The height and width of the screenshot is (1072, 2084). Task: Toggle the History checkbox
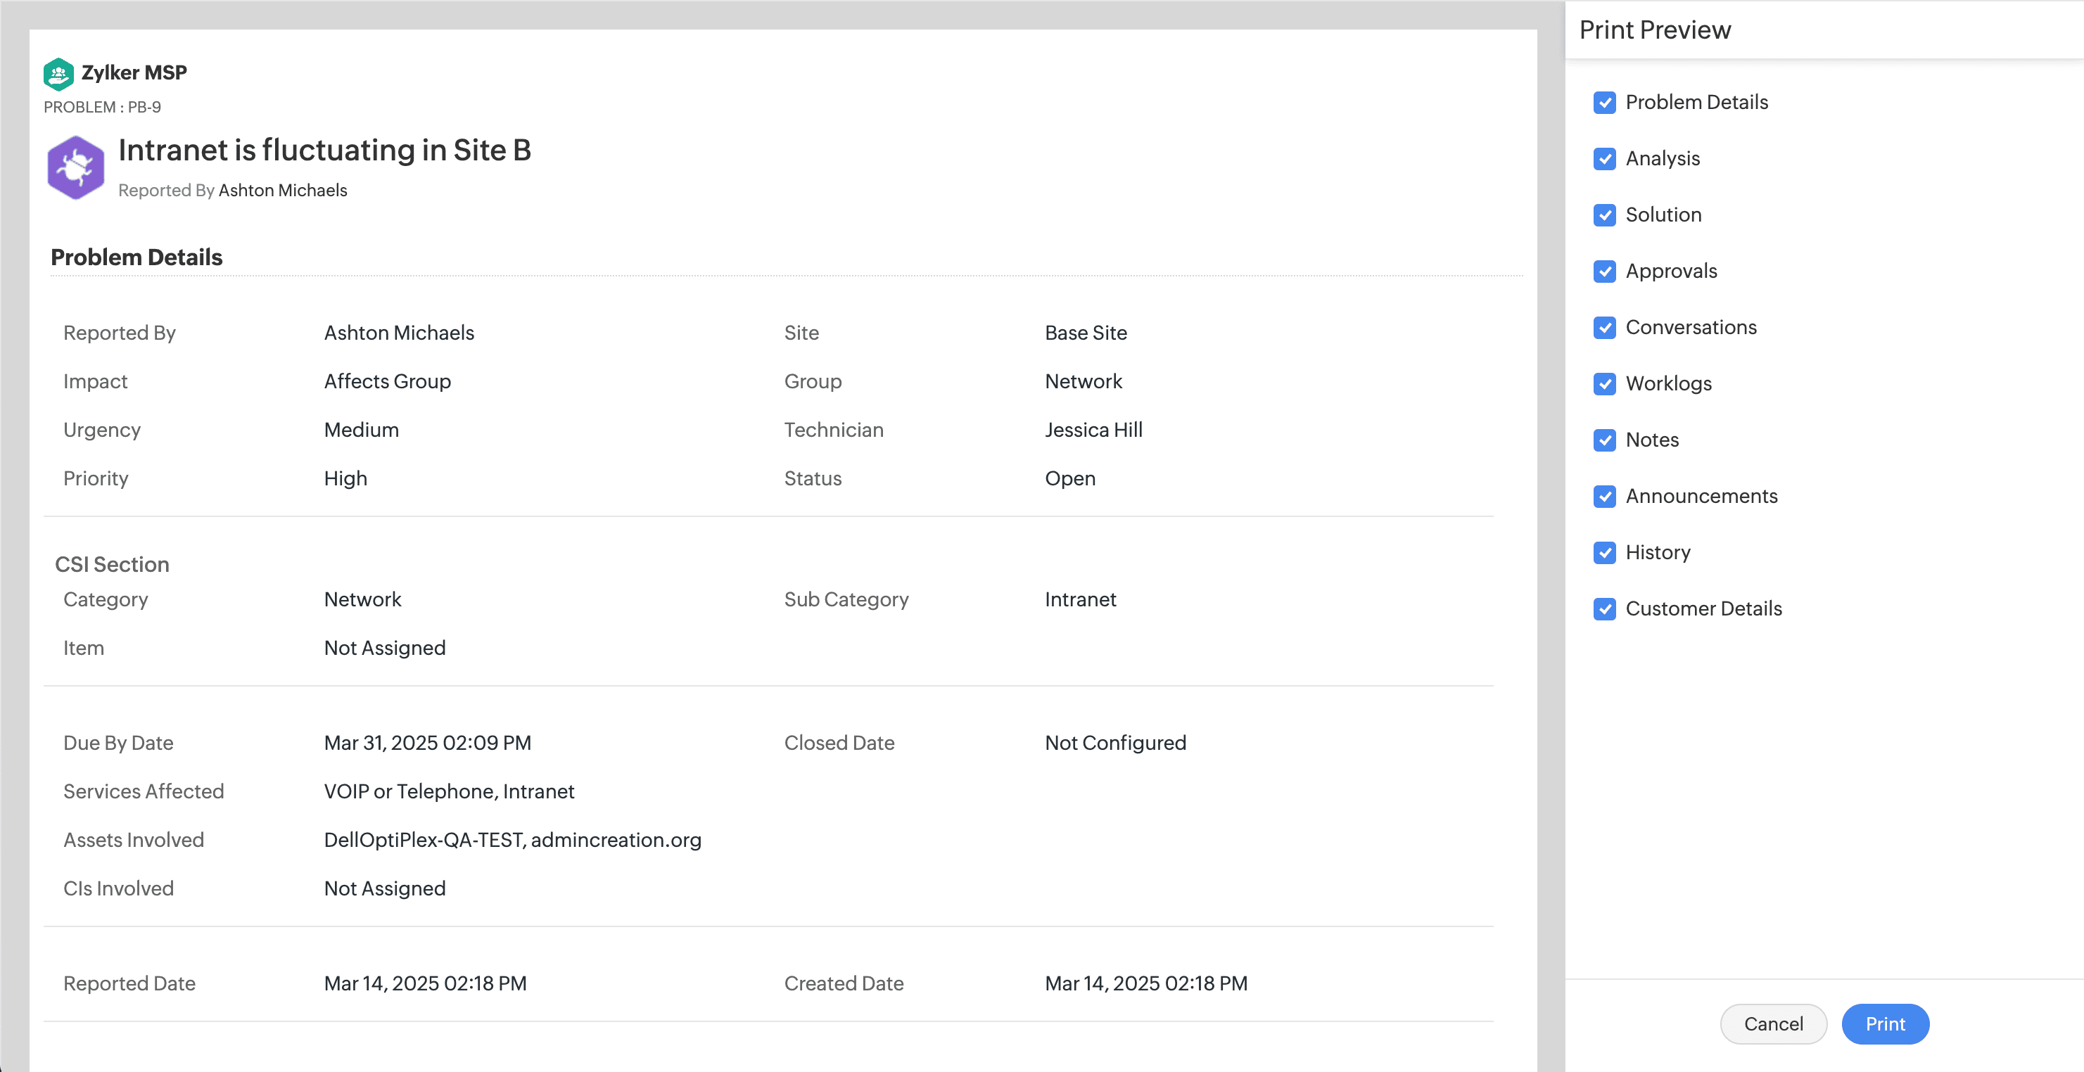pyautogui.click(x=1604, y=553)
